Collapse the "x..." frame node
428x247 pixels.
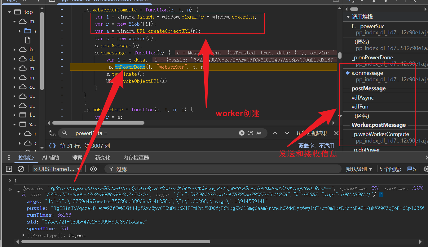click(15, 124)
